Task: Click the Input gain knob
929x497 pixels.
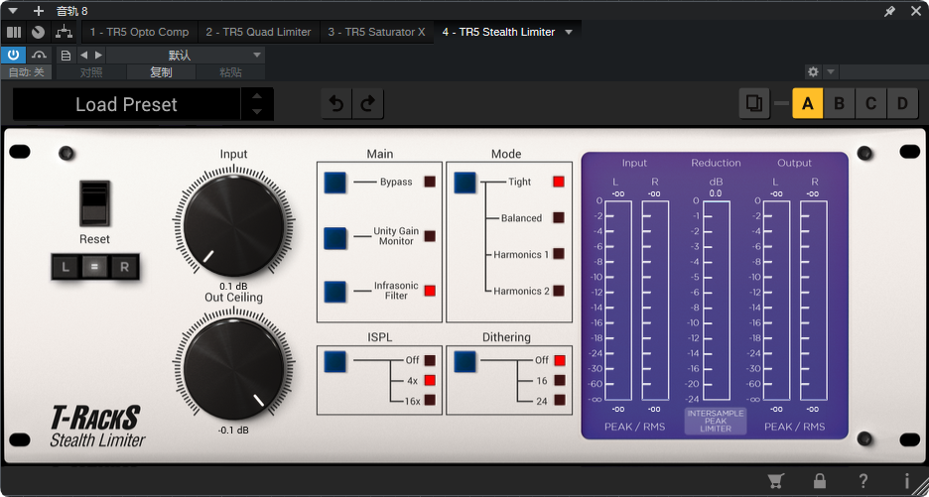Action: pyautogui.click(x=233, y=226)
